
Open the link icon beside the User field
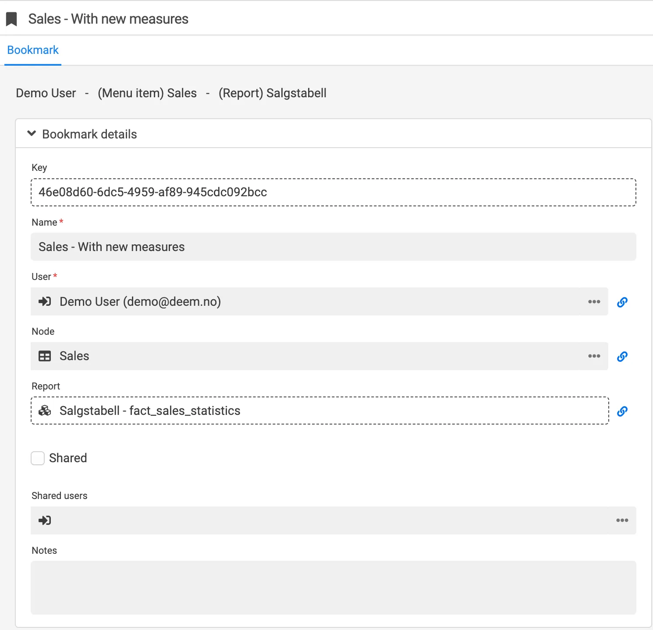pos(622,302)
